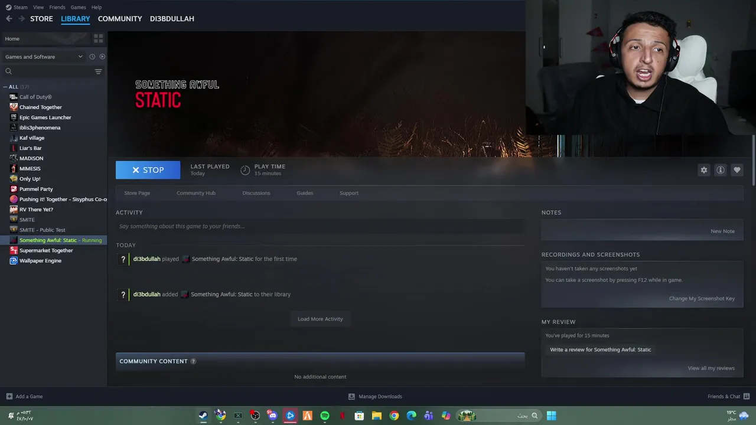This screenshot has height=425, width=756.
Task: Open the Guides link
Action: pos(305,193)
